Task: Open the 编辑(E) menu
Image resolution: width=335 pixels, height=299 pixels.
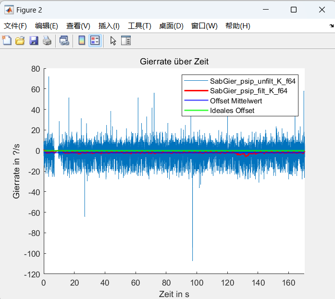Action: [x=47, y=26]
